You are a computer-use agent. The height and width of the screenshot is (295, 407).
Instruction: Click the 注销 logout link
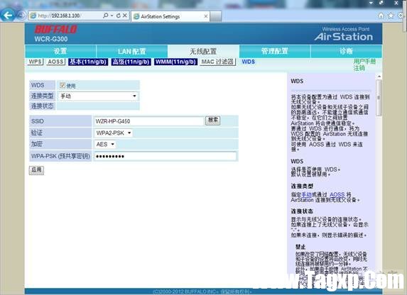pyautogui.click(x=359, y=68)
